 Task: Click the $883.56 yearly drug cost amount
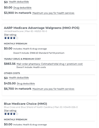pos(10,64)
